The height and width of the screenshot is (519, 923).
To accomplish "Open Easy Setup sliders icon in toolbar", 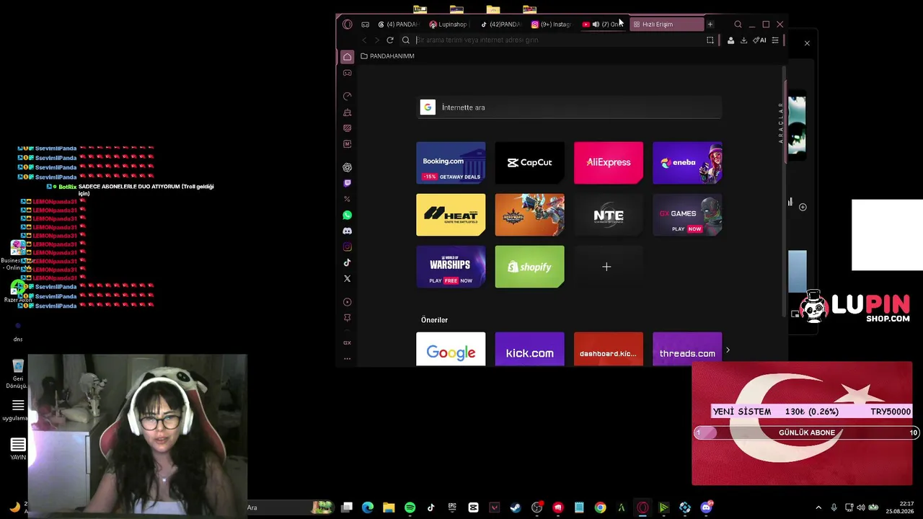I will point(775,40).
